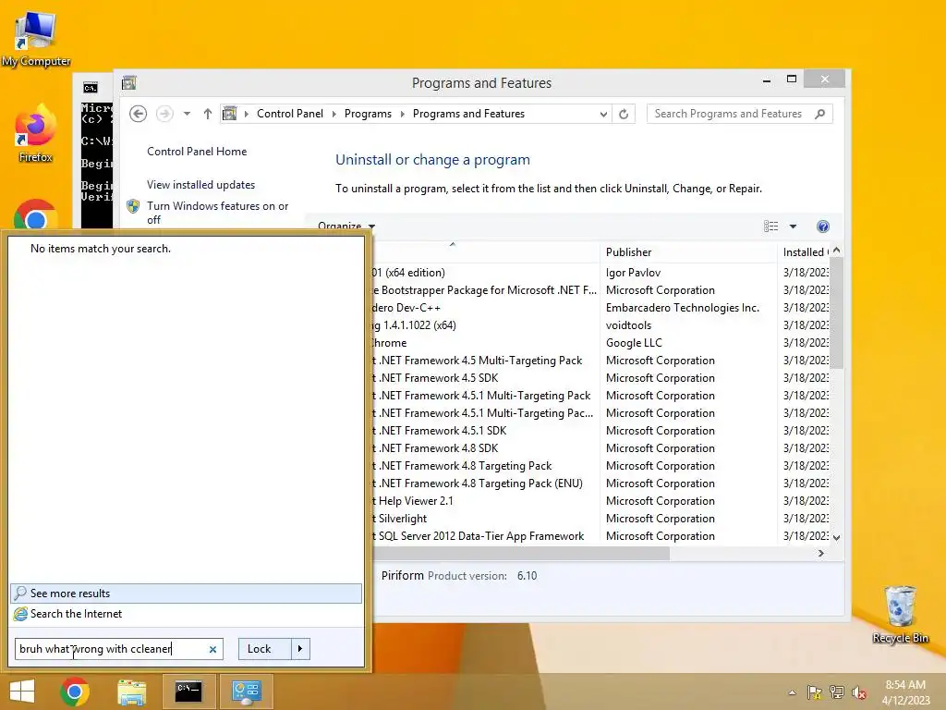Open the Recycle Bin on desktop

point(900,615)
